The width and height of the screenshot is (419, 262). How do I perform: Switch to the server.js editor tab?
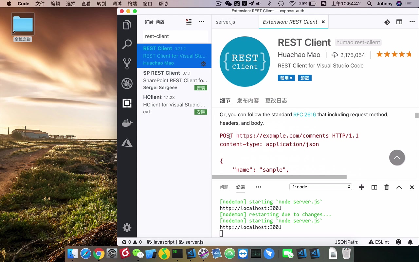coord(226,22)
